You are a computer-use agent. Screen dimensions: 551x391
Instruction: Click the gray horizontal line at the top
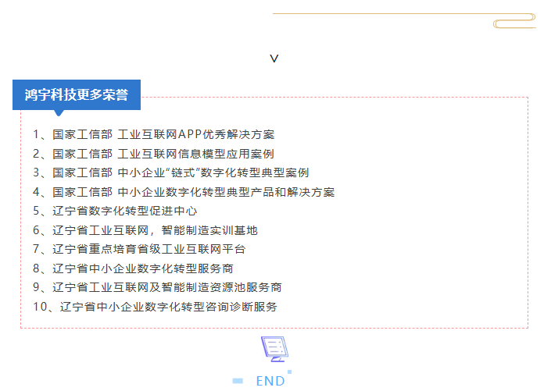click(x=391, y=13)
